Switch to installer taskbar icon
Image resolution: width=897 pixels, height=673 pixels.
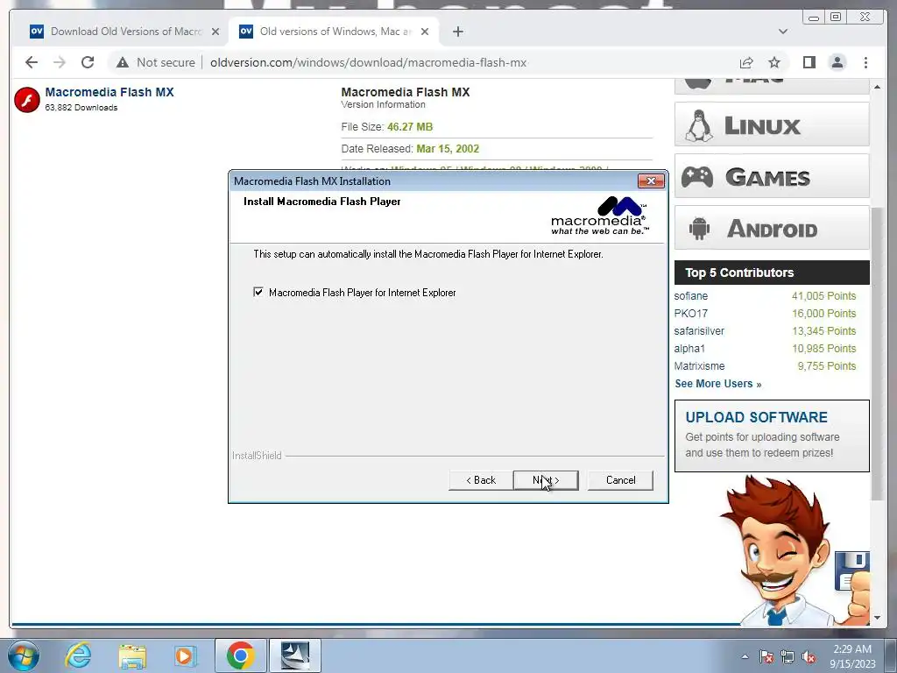(295, 655)
